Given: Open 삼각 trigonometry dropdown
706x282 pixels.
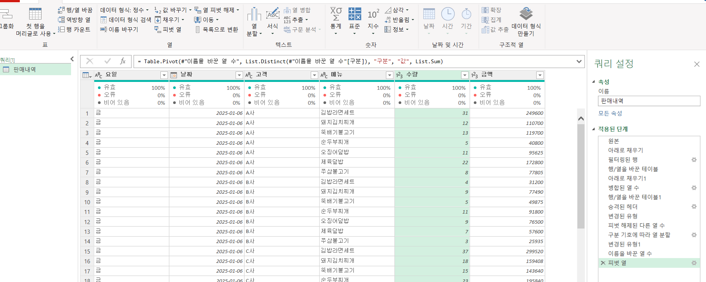Looking at the screenshot, I should pyautogui.click(x=397, y=10).
